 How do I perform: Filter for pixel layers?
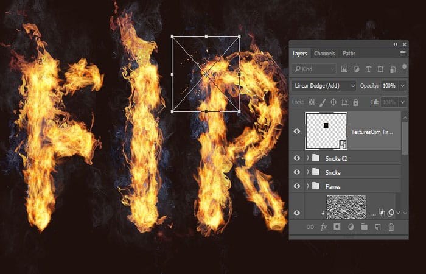(x=344, y=69)
